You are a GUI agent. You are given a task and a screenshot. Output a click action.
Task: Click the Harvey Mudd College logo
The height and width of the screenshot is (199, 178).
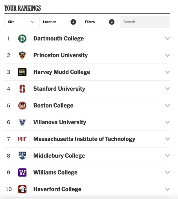[22, 72]
